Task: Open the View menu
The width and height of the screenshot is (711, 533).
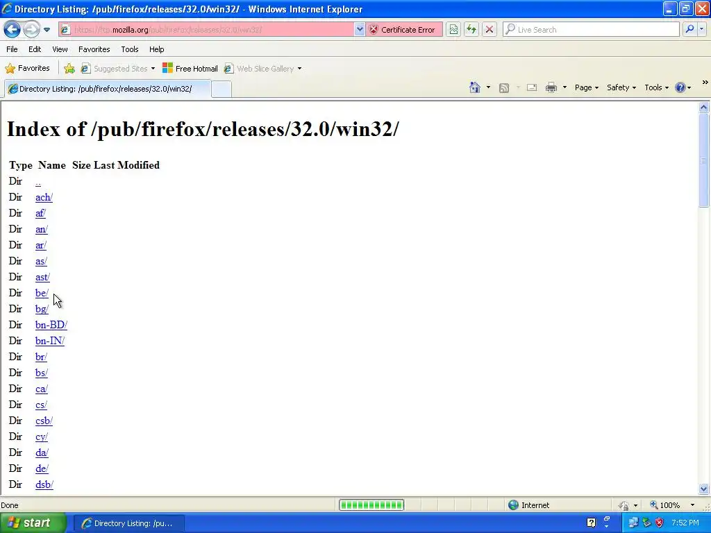Action: tap(60, 49)
